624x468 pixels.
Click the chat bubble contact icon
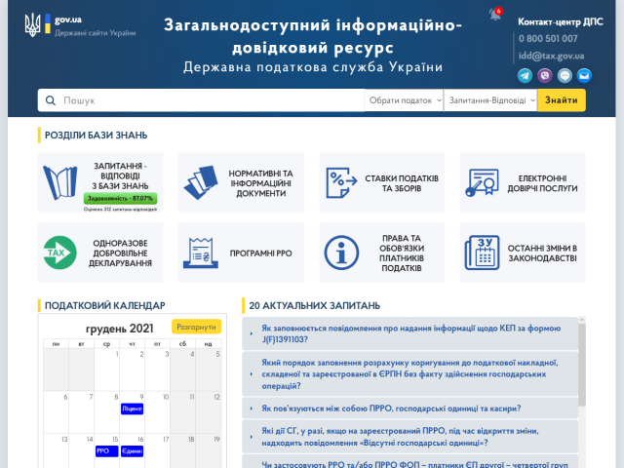[x=565, y=75]
